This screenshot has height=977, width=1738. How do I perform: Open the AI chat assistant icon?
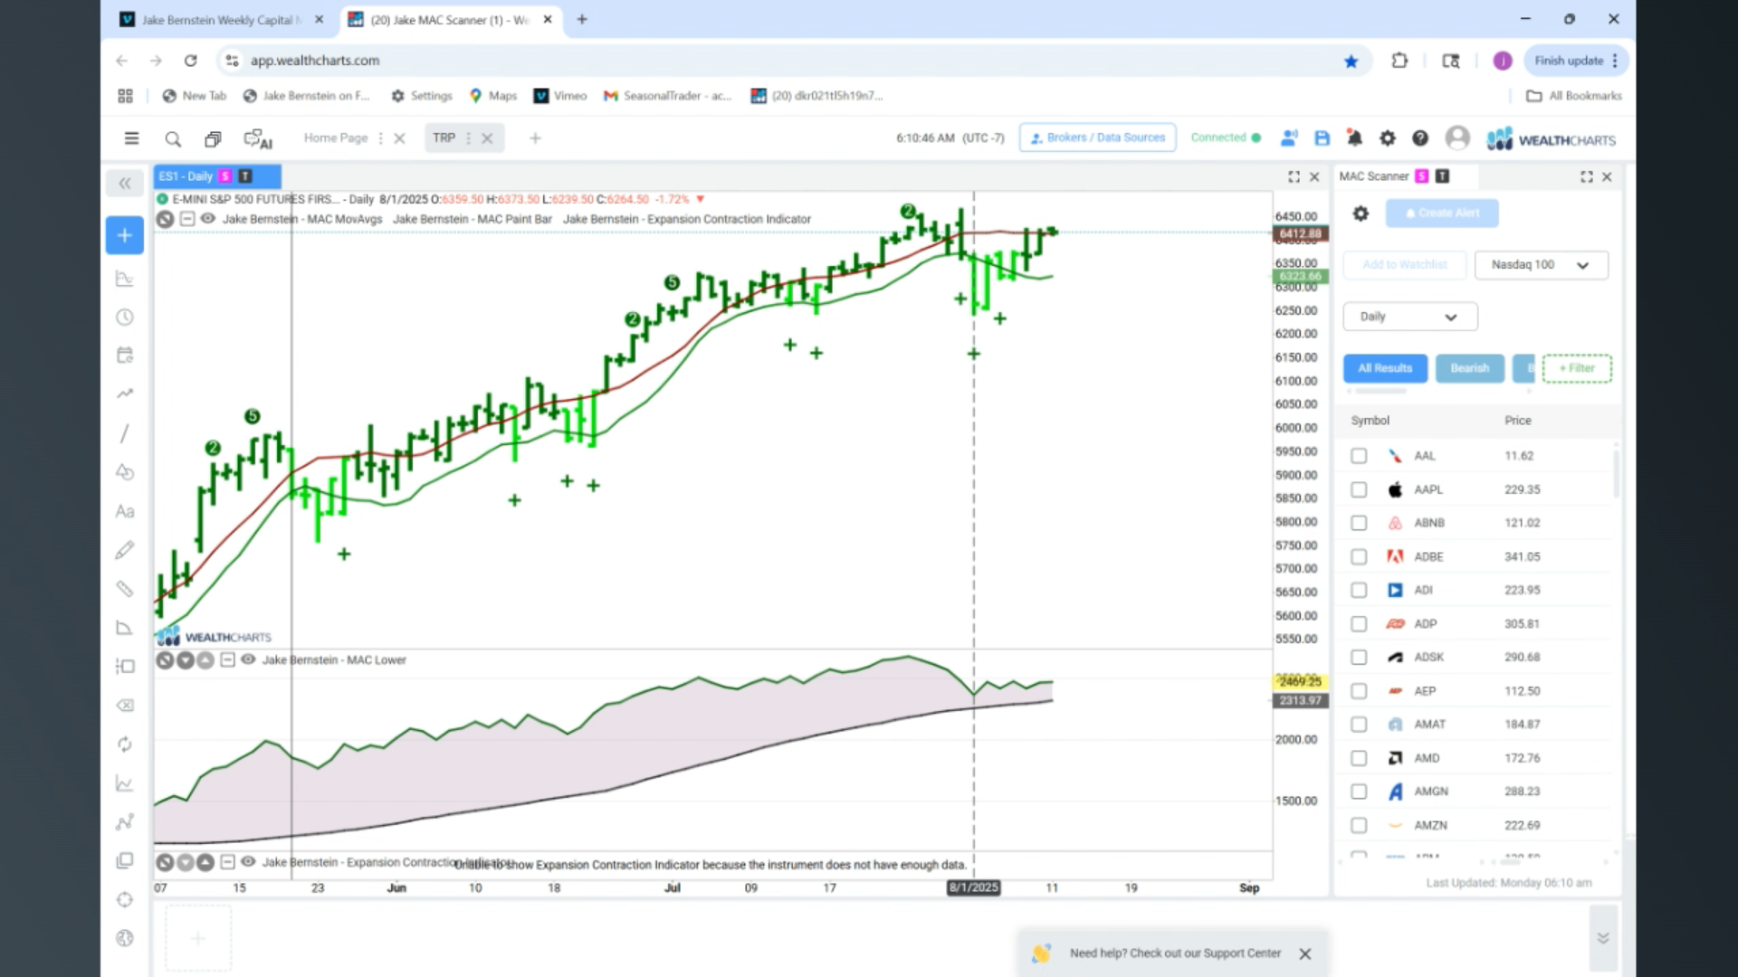click(258, 138)
